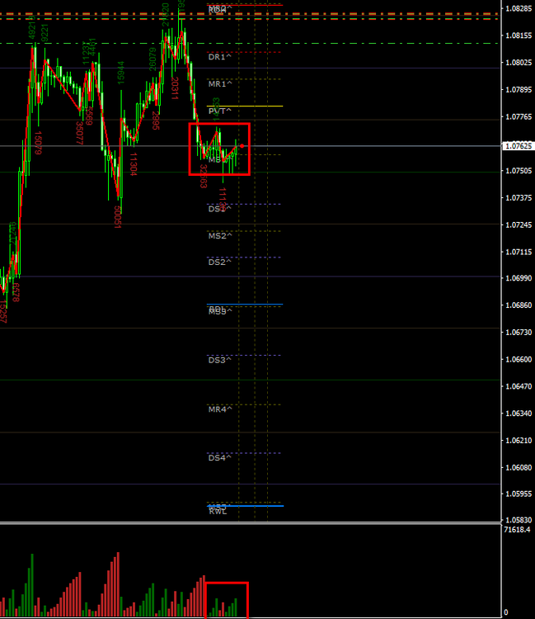This screenshot has width=535, height=619.
Task: Click the 1.07115 price axis value
Action: tap(519, 252)
